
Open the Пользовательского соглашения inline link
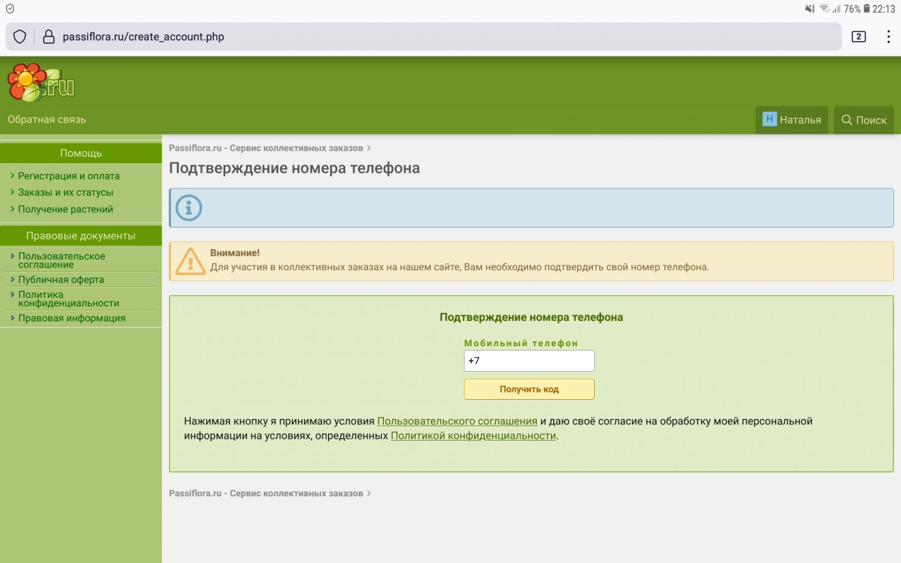tap(457, 421)
